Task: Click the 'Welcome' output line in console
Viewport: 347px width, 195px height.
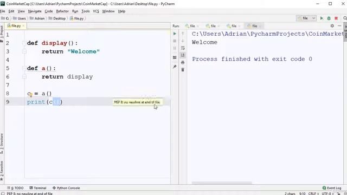Action: [x=204, y=42]
